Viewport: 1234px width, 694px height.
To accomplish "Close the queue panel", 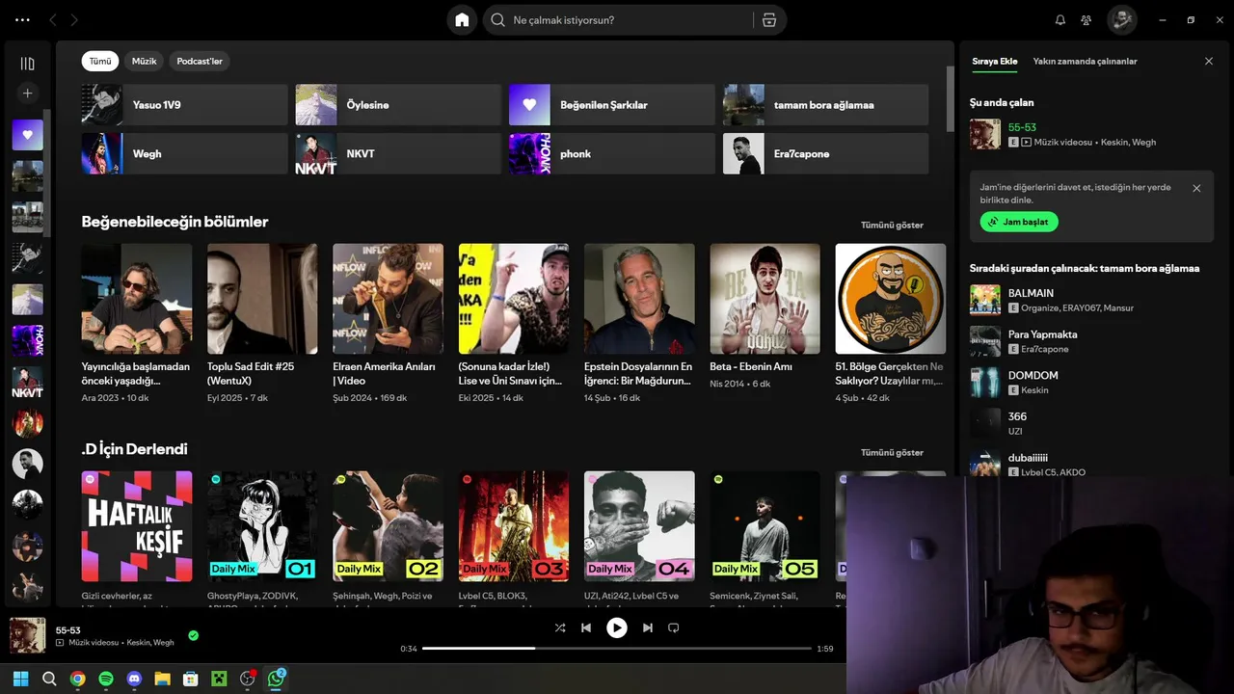I will 1209,61.
